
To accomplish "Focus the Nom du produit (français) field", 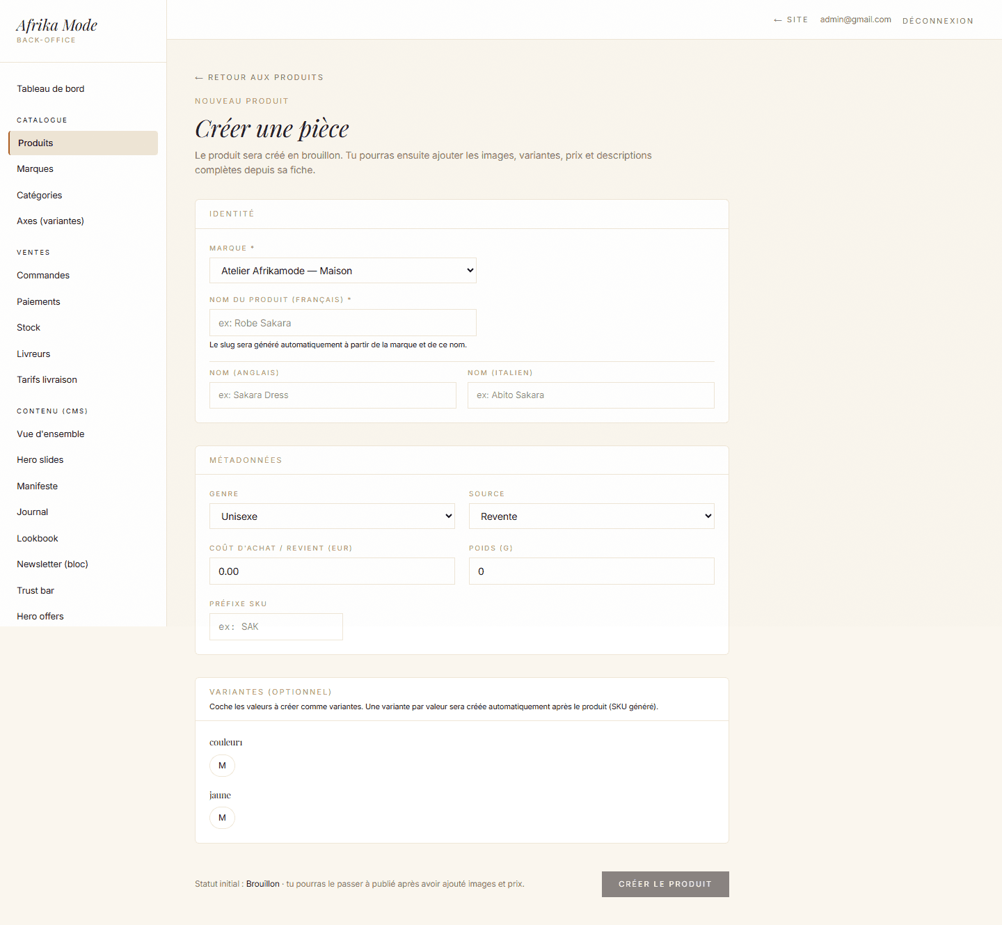I will (342, 323).
